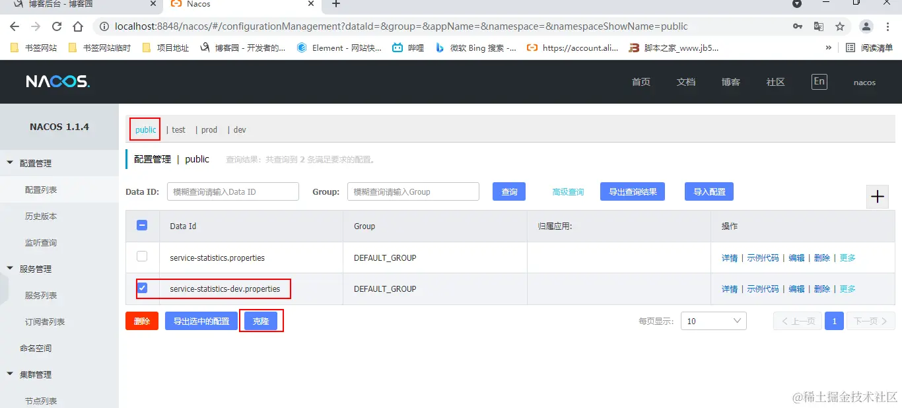Open 首页 in top navigation
The width and height of the screenshot is (902, 408).
point(641,82)
